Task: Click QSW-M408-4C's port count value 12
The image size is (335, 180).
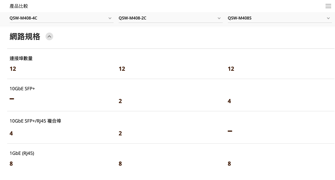Action: click(x=13, y=69)
